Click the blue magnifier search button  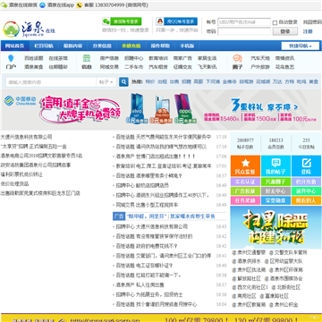(123, 82)
